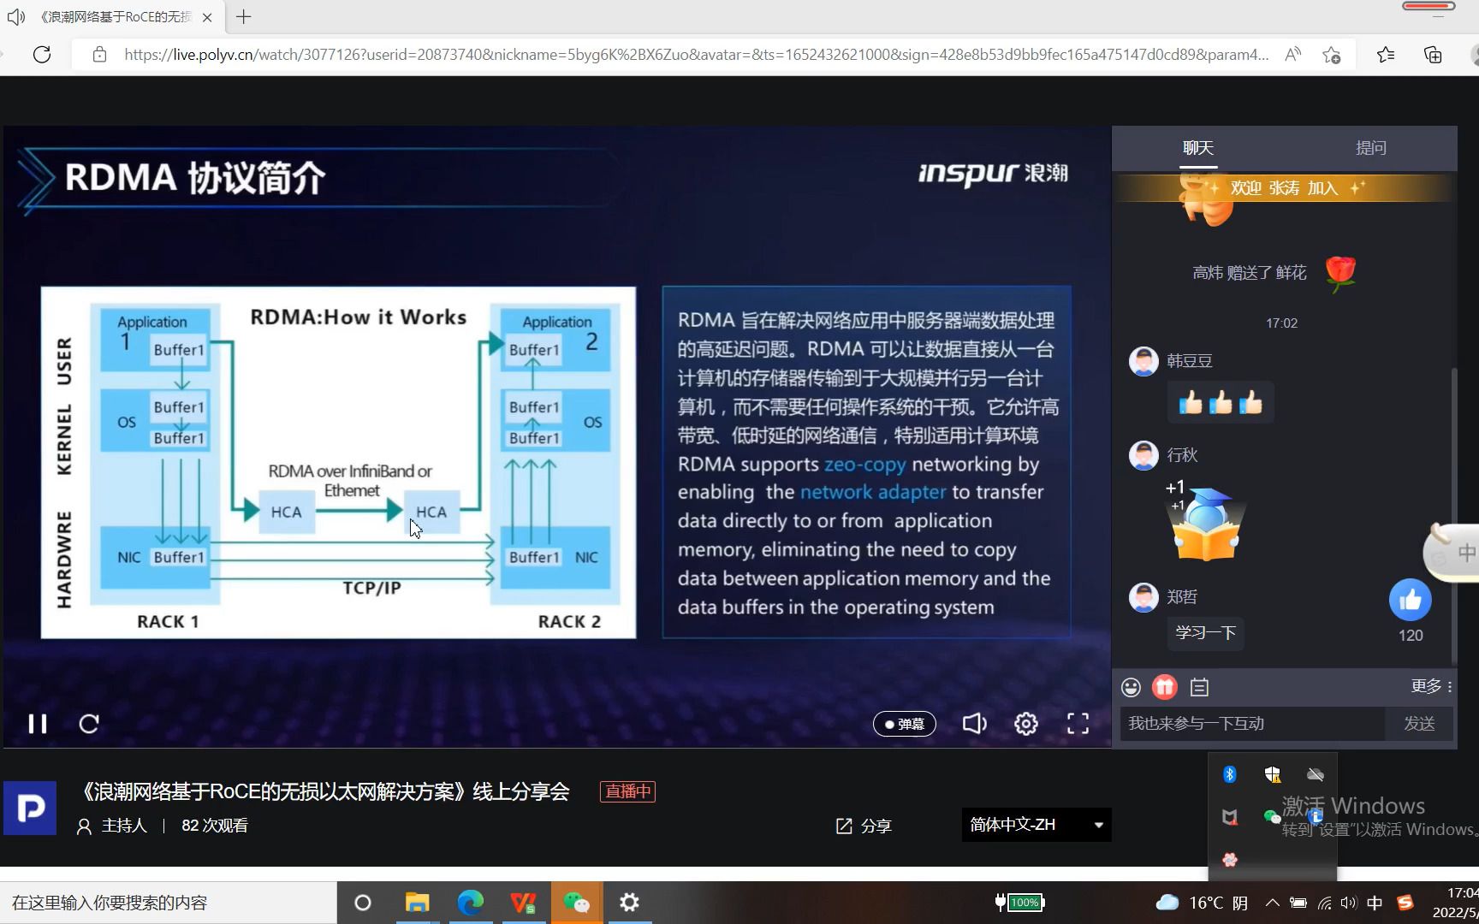Image resolution: width=1479 pixels, height=924 pixels.
Task: Click 韩豆豆's chat avatar
Action: tap(1143, 362)
